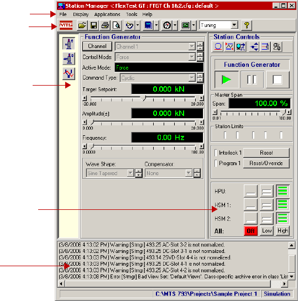This screenshot has width=298, height=301.
Task: Expand dropdown arrow next to scope icon
Action: [194, 25]
